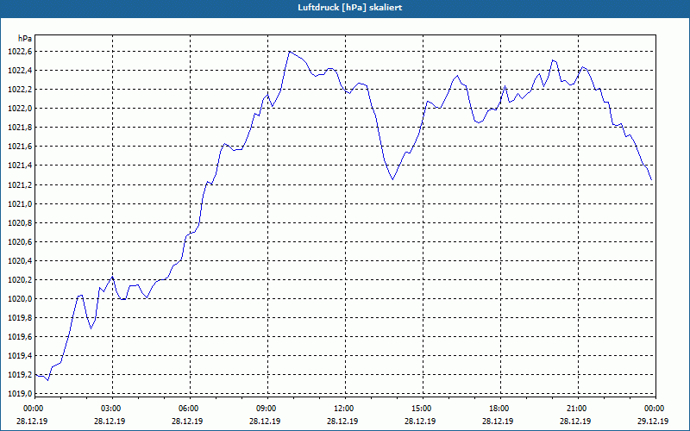Click the 15:00 time axis label
This screenshot has height=431, width=690.
click(423, 409)
